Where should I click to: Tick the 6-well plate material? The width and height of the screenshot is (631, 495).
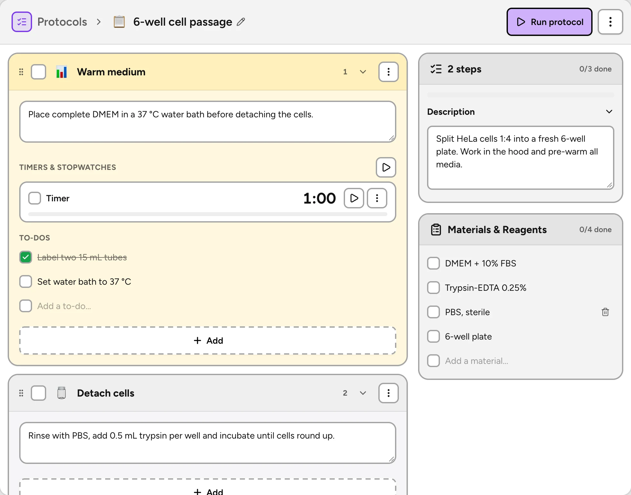(x=433, y=336)
